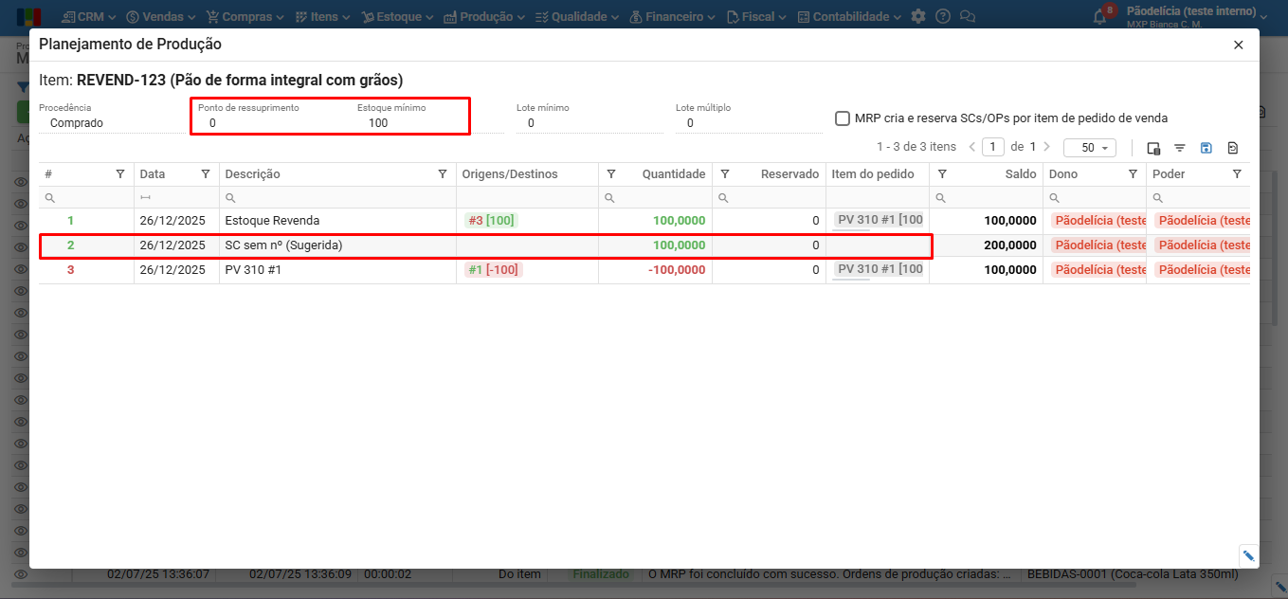
Task: Open destination tag #1 [-100] in row 3
Action: point(494,269)
